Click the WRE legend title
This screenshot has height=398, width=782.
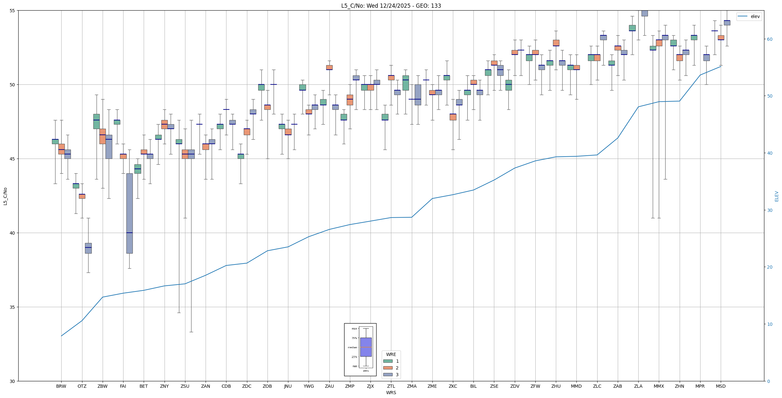pyautogui.click(x=391, y=354)
